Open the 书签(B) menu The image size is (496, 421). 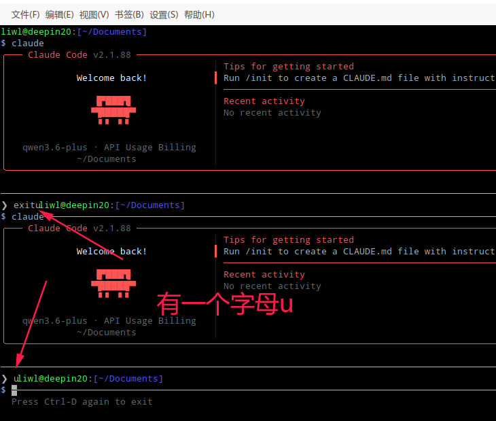pyautogui.click(x=129, y=14)
